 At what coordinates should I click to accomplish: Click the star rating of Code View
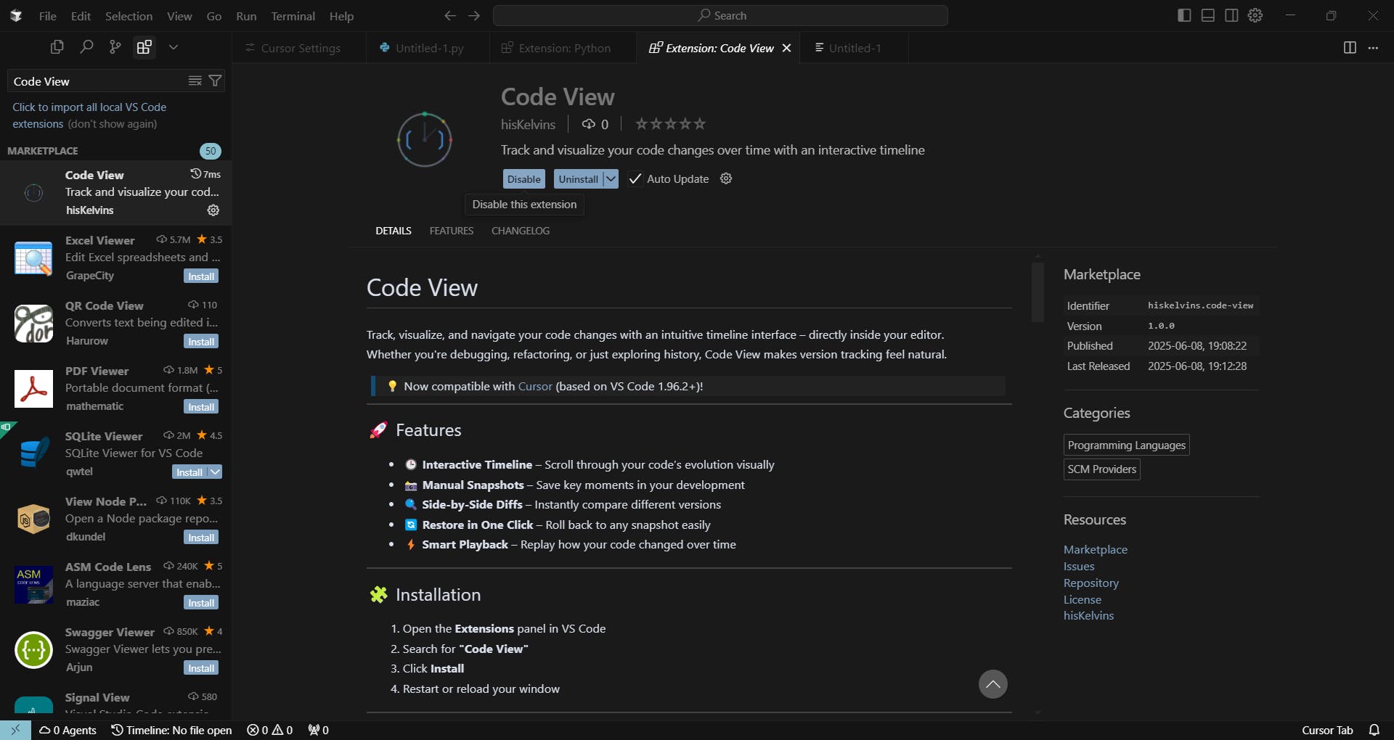(670, 124)
